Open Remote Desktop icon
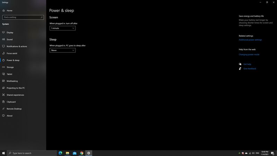This screenshot has width=277, height=156. pyautogui.click(x=3, y=109)
